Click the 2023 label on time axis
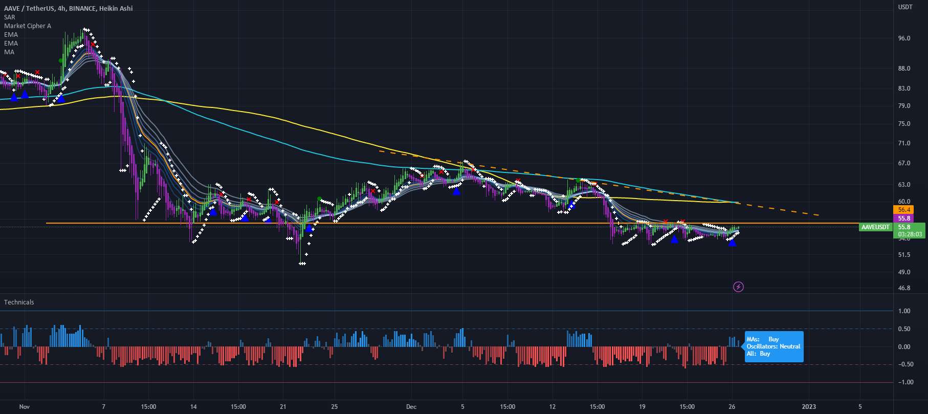The image size is (928, 414). coord(809,407)
